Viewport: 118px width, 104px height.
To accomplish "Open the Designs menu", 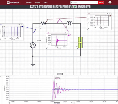I will click(x=29, y=2).
